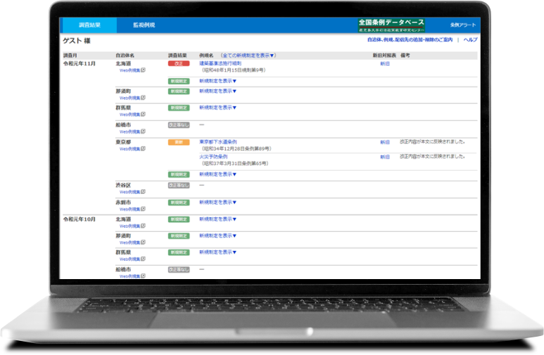Click the 全国条例データベース logo
544x355 pixels.
pos(391,25)
